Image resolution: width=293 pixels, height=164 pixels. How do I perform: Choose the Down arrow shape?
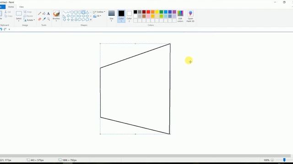point(64,20)
